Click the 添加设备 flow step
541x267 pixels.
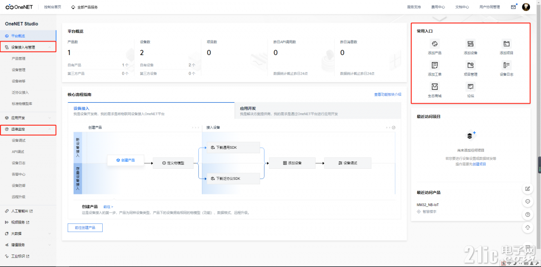tap(292, 163)
